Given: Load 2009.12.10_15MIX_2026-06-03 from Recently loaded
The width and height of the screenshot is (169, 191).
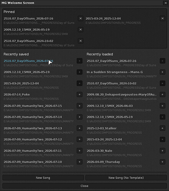Looking at the screenshot, I should tap(110, 106).
